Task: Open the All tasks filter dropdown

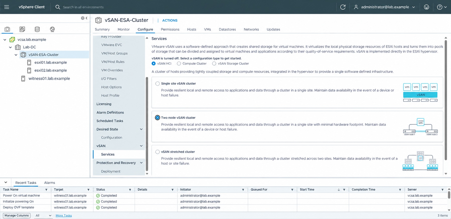Action: tap(43, 215)
